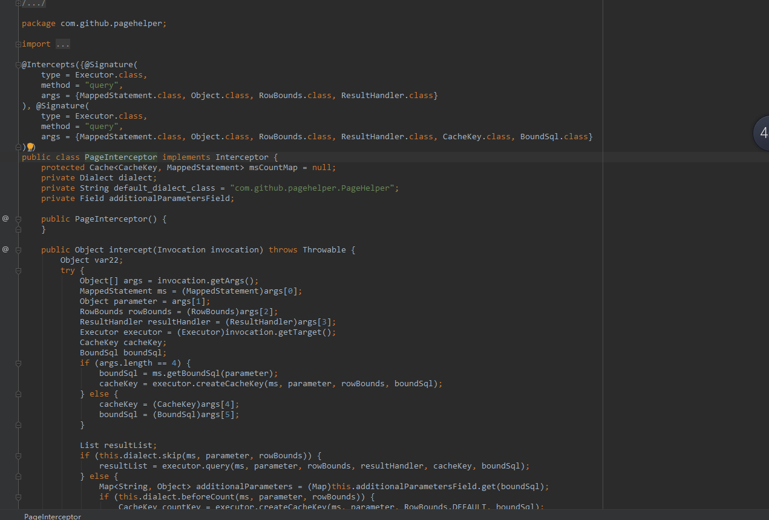Expand the folded /.../ comment block
Screen dimensions: 769x520
point(18,4)
